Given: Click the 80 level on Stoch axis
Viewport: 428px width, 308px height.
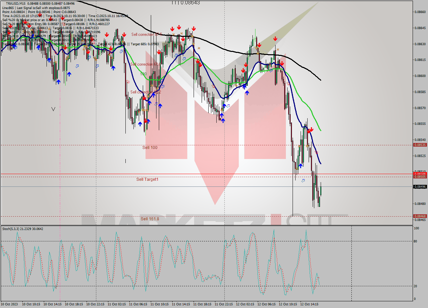Looking at the screenshot, I should tap(416, 241).
